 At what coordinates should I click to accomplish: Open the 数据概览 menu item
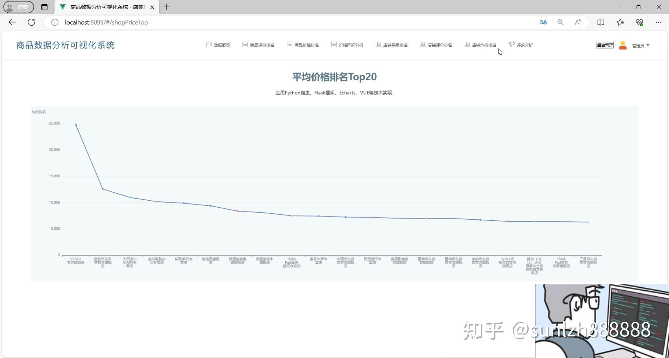point(222,45)
